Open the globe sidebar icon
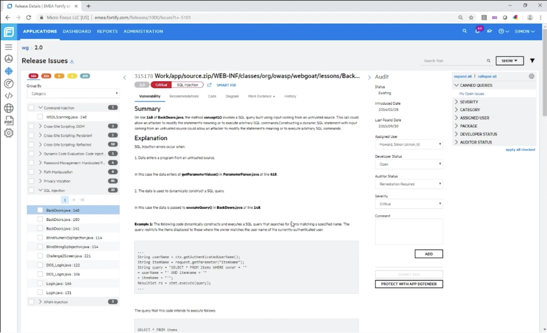The height and width of the screenshot is (333, 547). 9,108
